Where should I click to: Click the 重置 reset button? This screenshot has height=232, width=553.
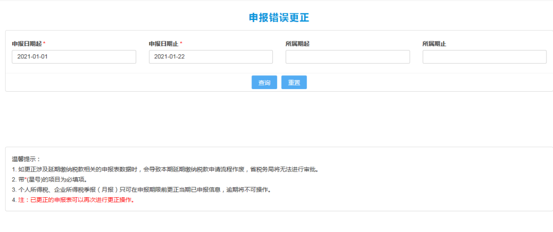click(x=294, y=82)
